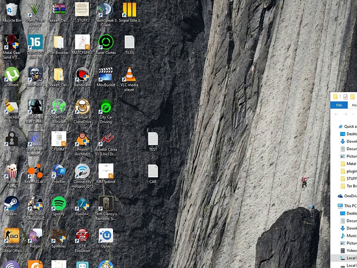This screenshot has height=268, width=357.
Task: Open Counter-Strike Global Offensive shortcut
Action: 12,240
